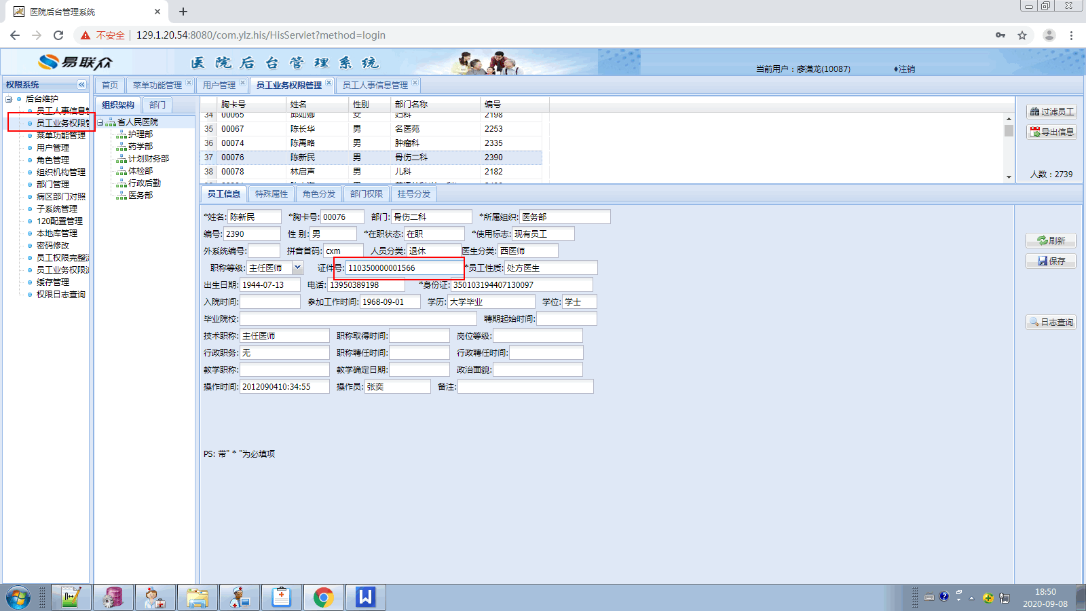Select employee row 陈长华
This screenshot has height=611, width=1086.
371,129
